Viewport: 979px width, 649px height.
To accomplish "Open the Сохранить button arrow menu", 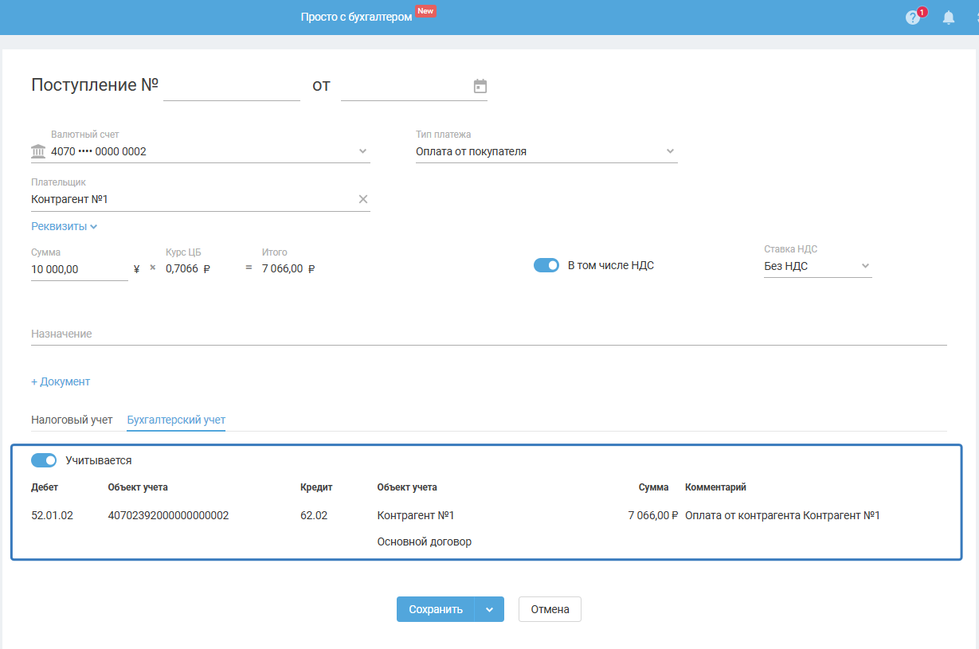I will [489, 609].
